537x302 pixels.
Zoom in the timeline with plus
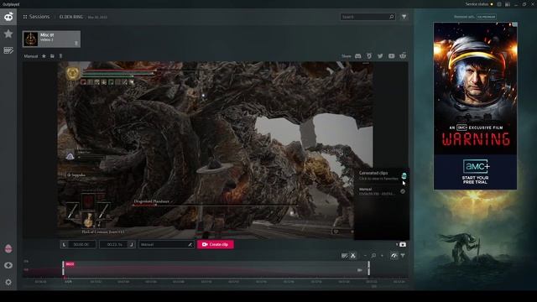click(x=383, y=255)
